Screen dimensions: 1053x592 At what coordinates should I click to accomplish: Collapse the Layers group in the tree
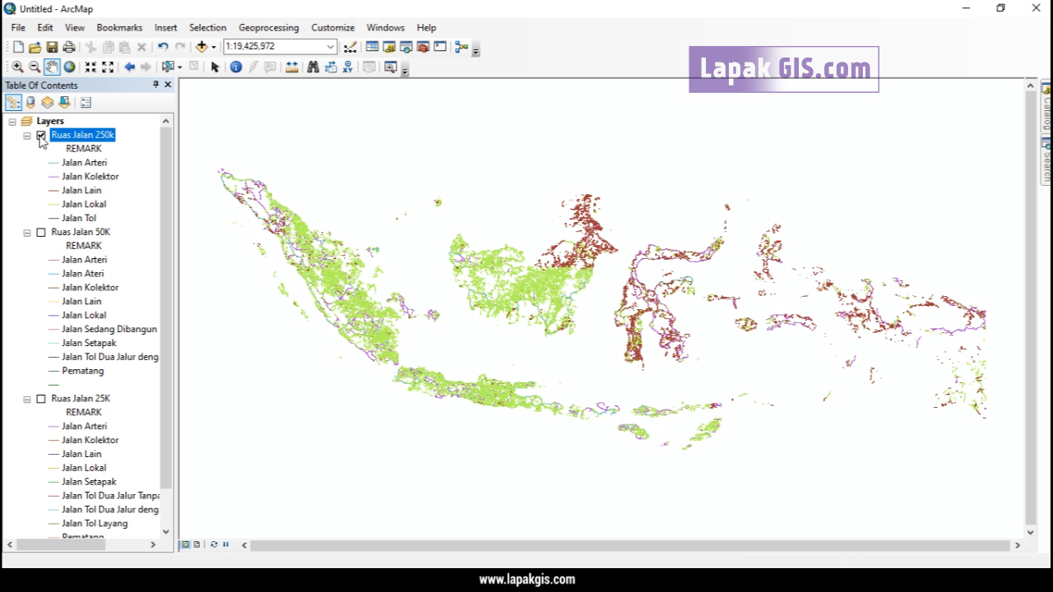(12, 121)
